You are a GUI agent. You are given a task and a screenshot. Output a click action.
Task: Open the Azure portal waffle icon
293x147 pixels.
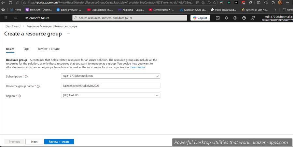click(x=5, y=18)
